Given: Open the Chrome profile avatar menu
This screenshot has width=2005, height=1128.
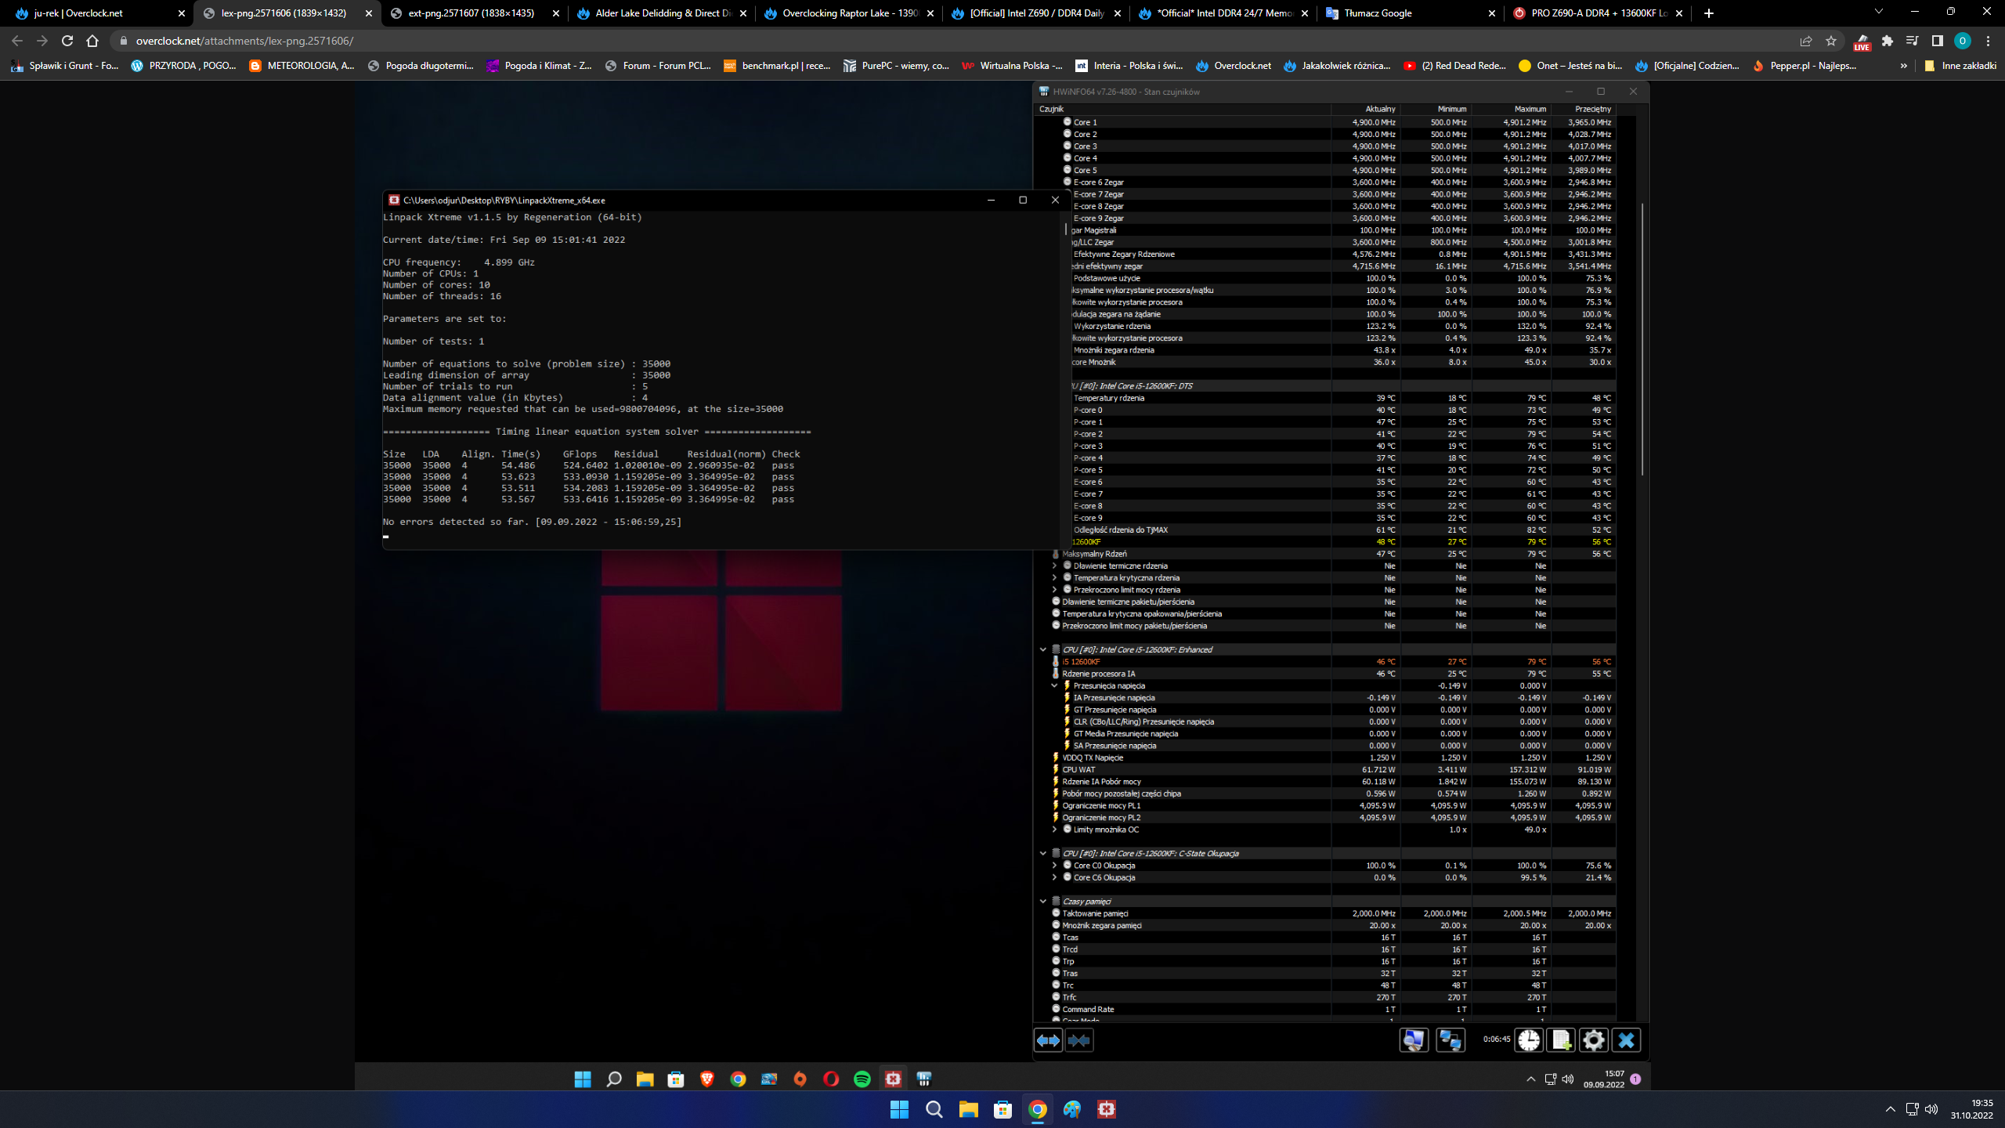Looking at the screenshot, I should (1963, 41).
